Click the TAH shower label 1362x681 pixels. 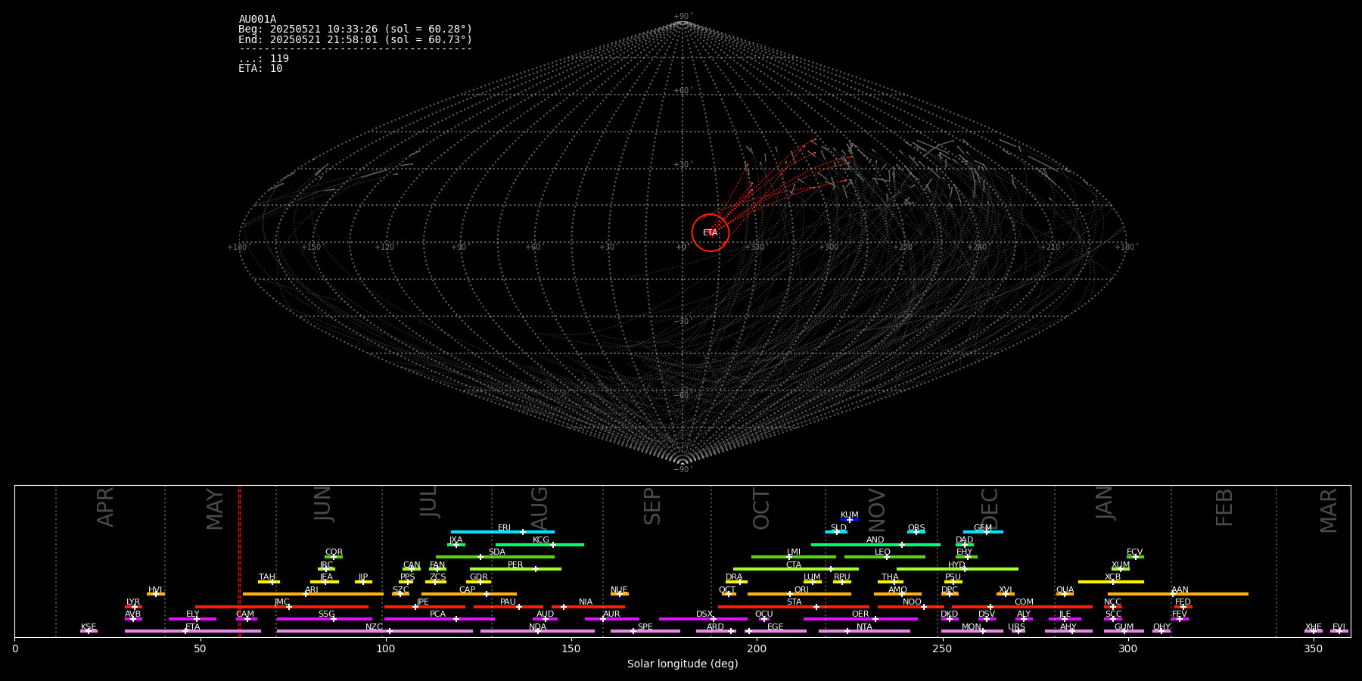point(267,577)
